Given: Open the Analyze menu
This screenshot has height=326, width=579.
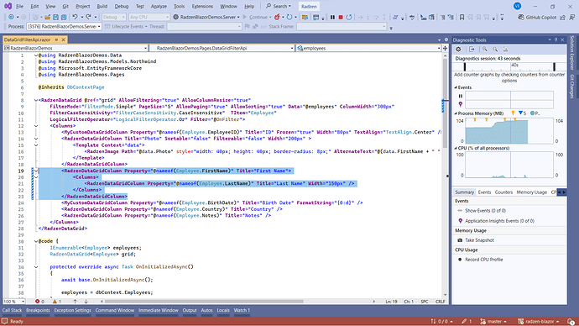Looking at the screenshot, I should tap(159, 6).
